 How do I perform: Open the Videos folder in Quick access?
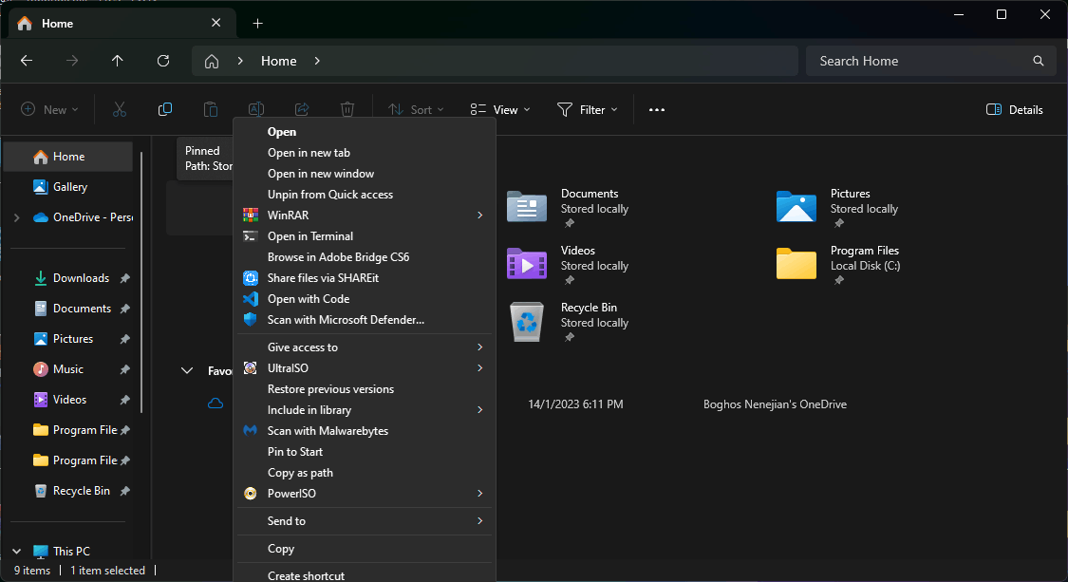point(526,264)
